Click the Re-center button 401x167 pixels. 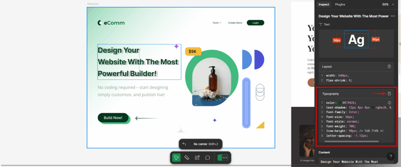[x=206, y=144]
